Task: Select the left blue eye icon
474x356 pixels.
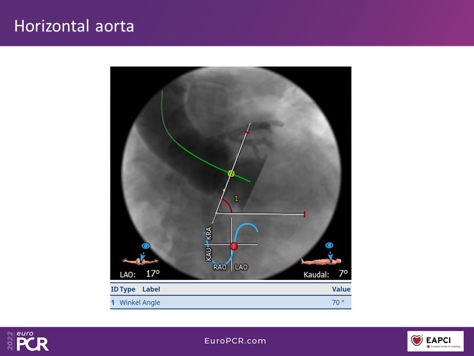Action: 145,246
